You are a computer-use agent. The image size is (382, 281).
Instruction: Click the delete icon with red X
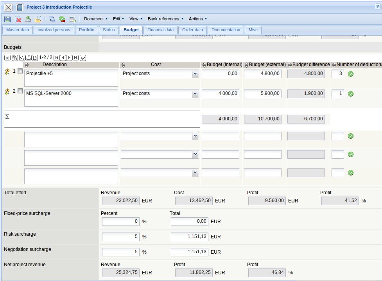(18, 19)
